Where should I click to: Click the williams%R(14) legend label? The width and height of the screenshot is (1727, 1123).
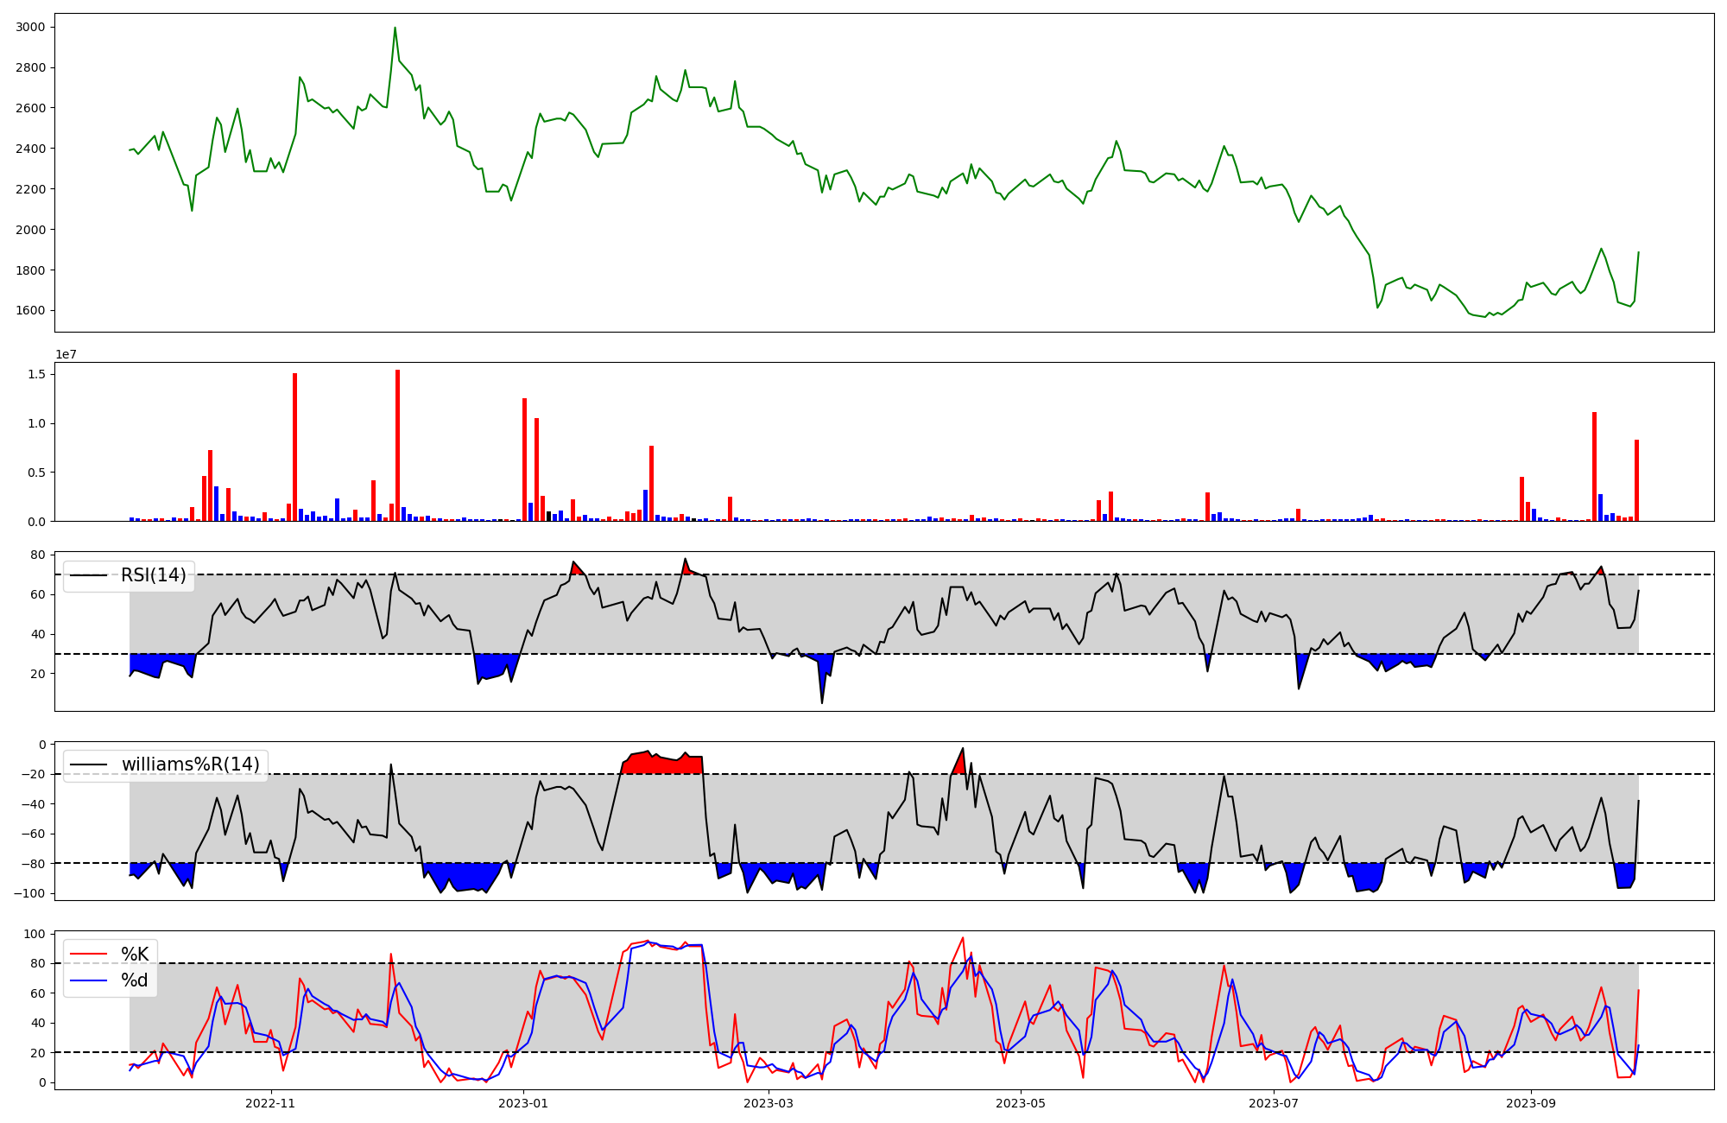(x=190, y=765)
